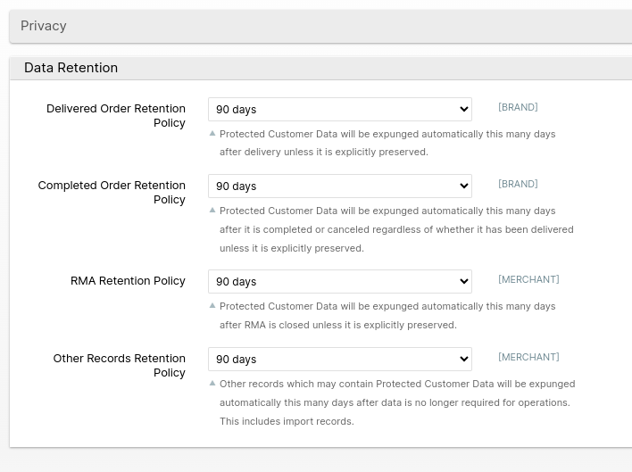Click the Other Records Retention Policy label

point(119,365)
